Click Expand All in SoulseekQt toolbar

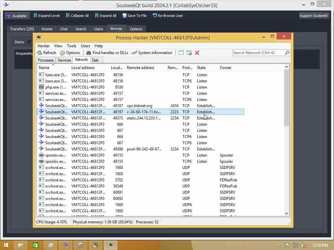tap(106, 16)
